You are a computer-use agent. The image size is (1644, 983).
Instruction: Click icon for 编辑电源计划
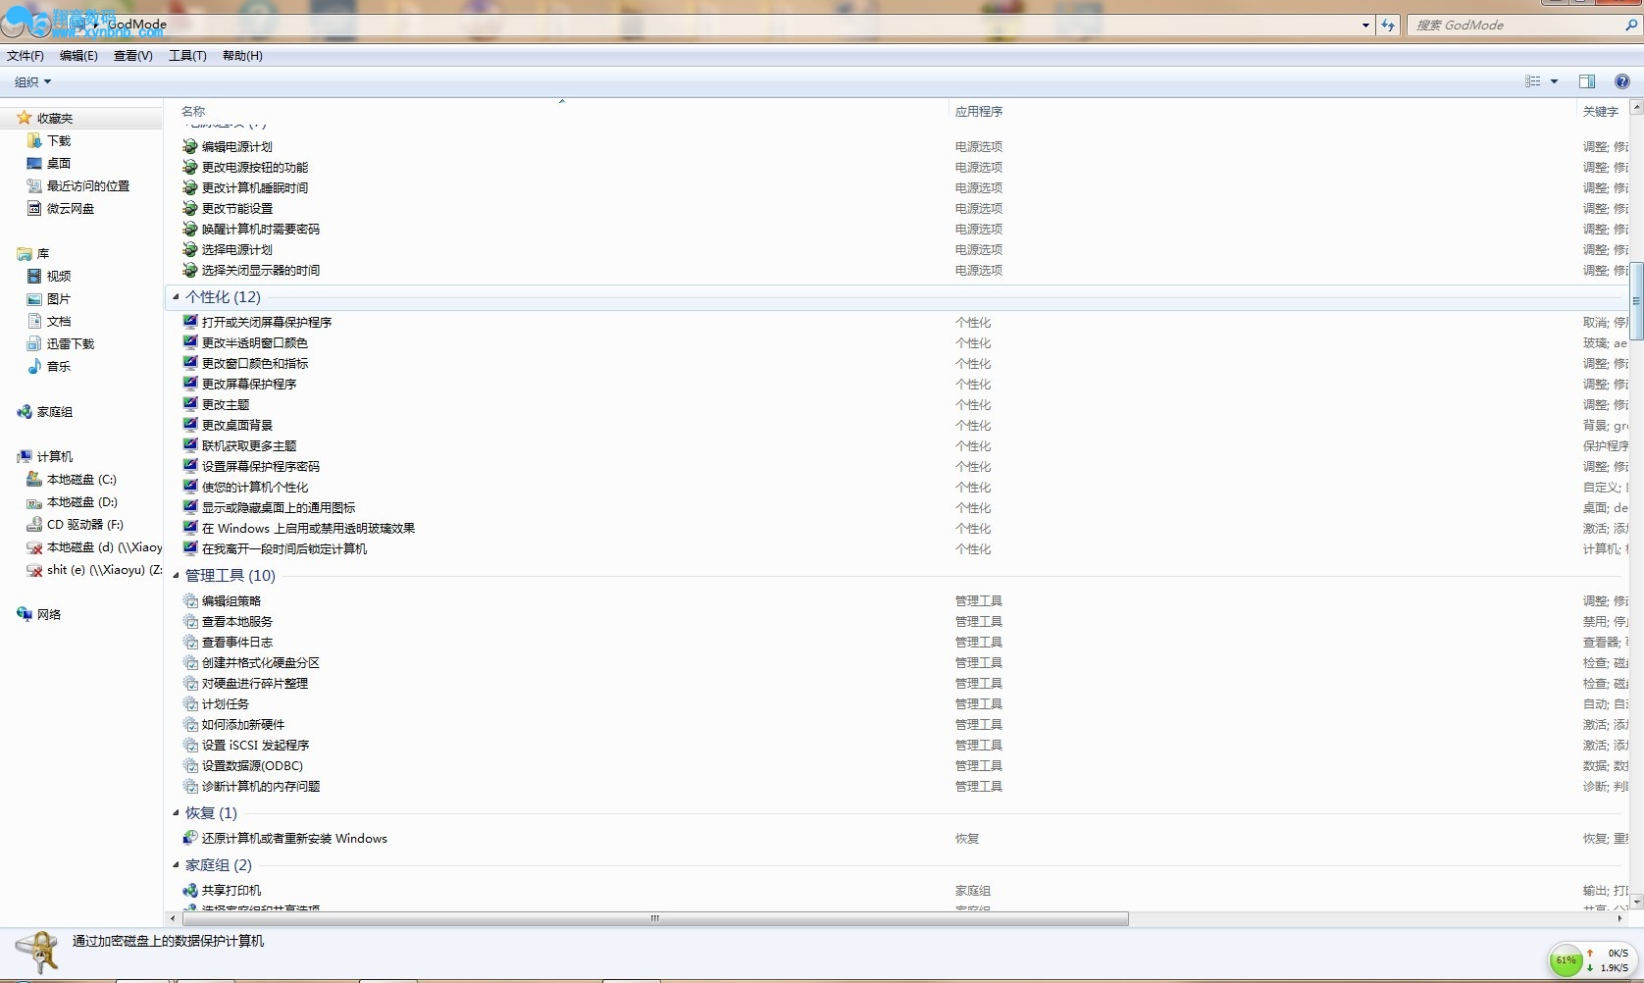point(190,146)
